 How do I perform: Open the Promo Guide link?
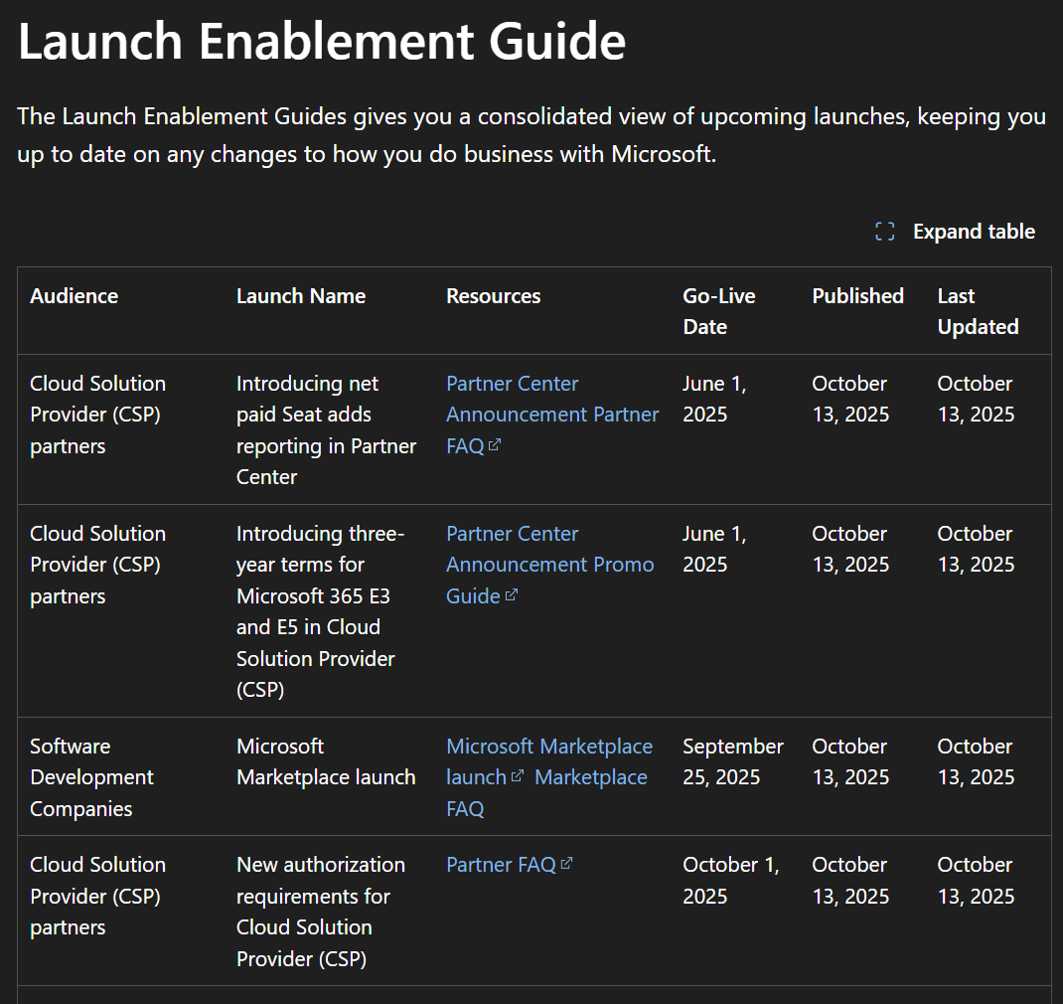tap(549, 580)
